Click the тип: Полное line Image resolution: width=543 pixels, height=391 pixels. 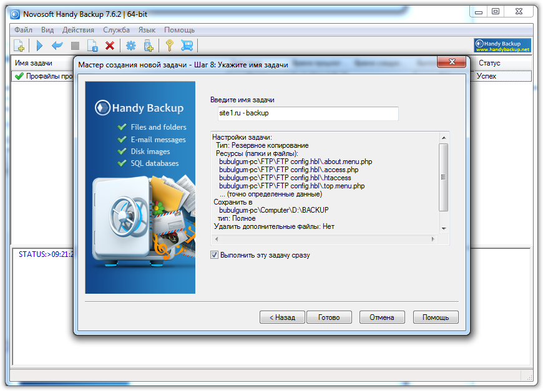click(237, 219)
